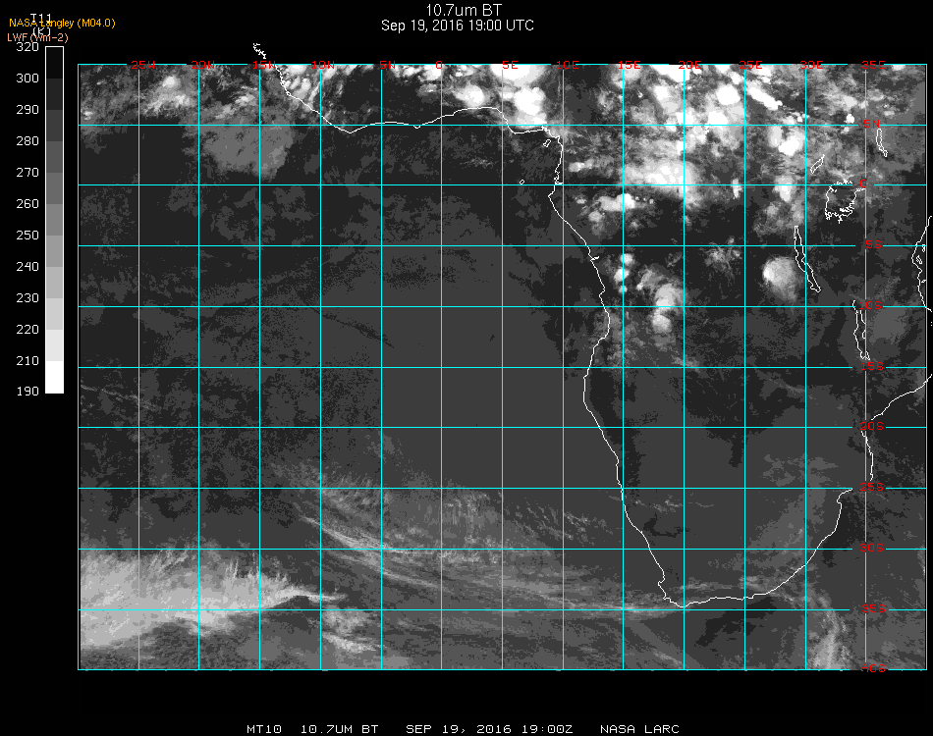
Task: Click the "MT10" text in bottom caption
Action: (264, 729)
